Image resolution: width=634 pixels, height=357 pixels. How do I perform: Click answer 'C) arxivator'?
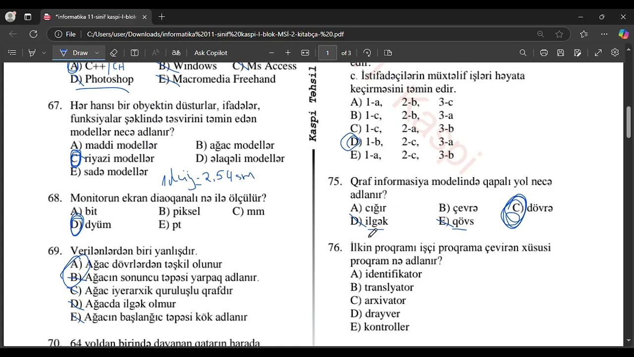pyautogui.click(x=378, y=300)
